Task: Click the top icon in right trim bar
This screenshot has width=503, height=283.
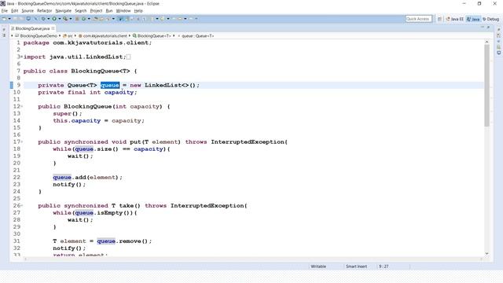Action: (x=498, y=30)
